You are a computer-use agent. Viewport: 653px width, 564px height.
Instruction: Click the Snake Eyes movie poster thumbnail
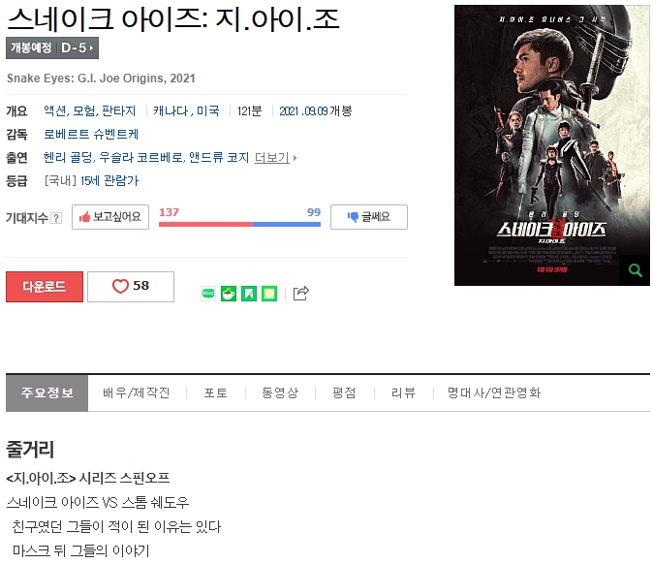coord(552,145)
